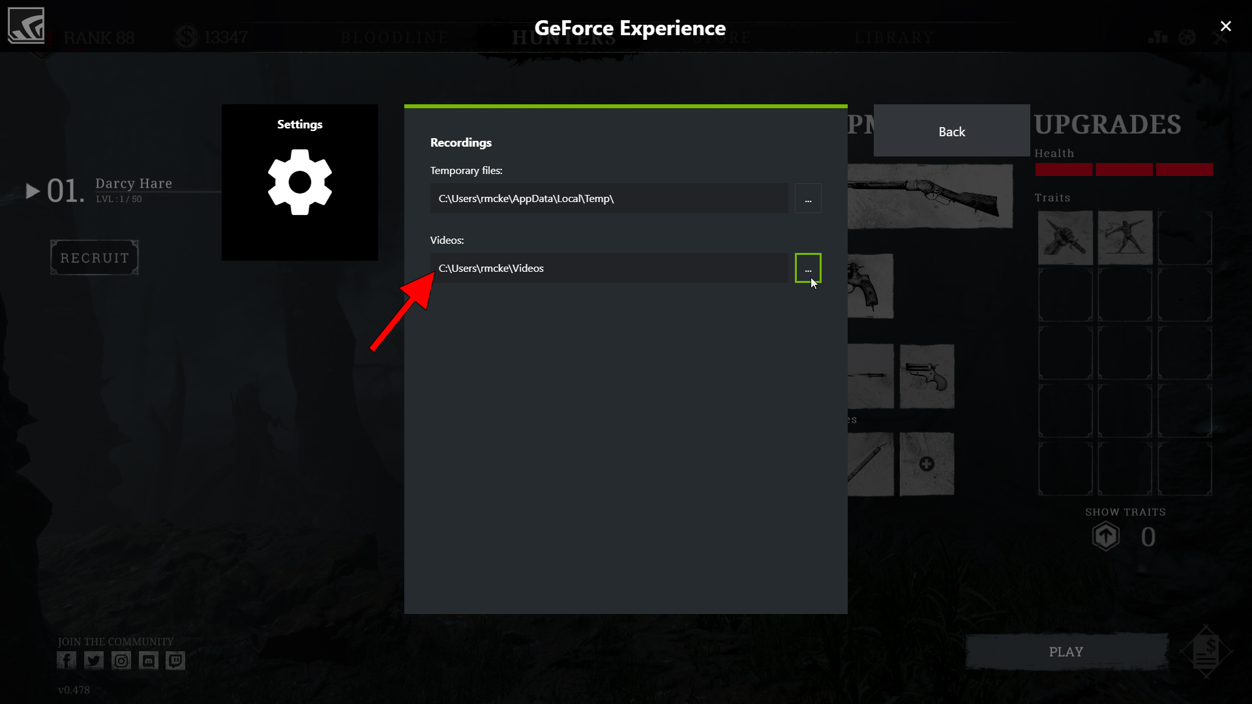1252x704 pixels.
Task: Close the GeForce Experience overlay
Action: (1226, 26)
